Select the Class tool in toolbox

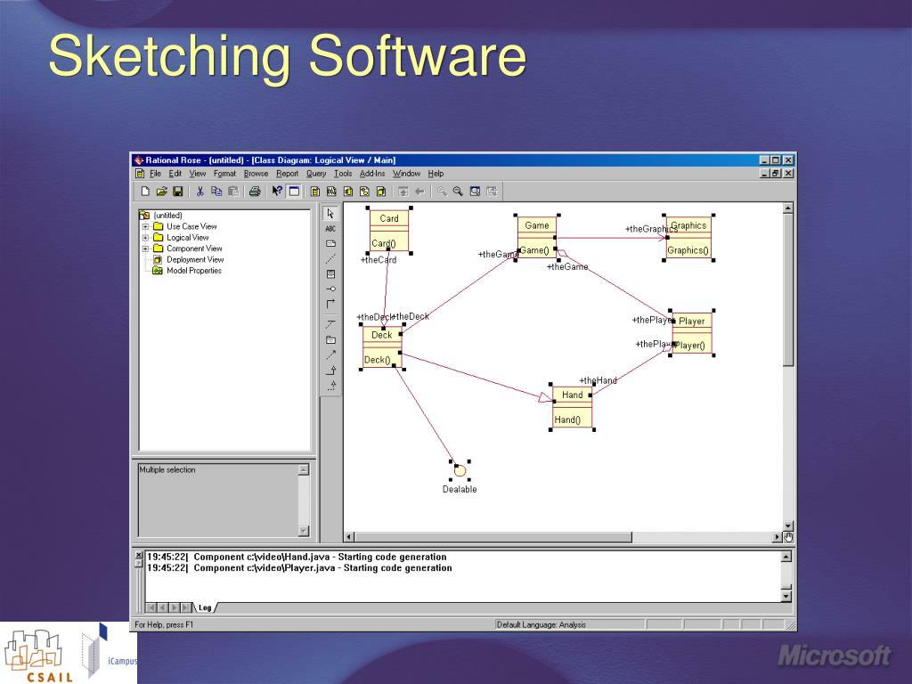pyautogui.click(x=330, y=274)
